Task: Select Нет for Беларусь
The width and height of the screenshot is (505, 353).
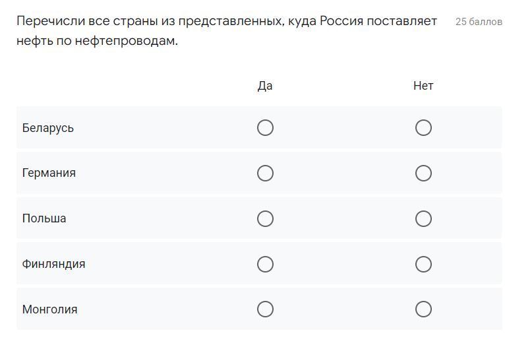Action: (x=423, y=127)
